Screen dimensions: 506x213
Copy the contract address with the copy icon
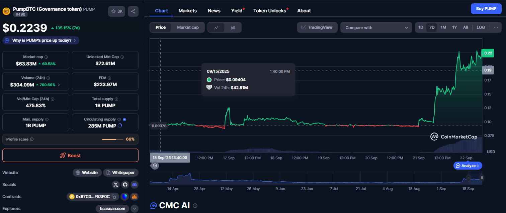114,197
